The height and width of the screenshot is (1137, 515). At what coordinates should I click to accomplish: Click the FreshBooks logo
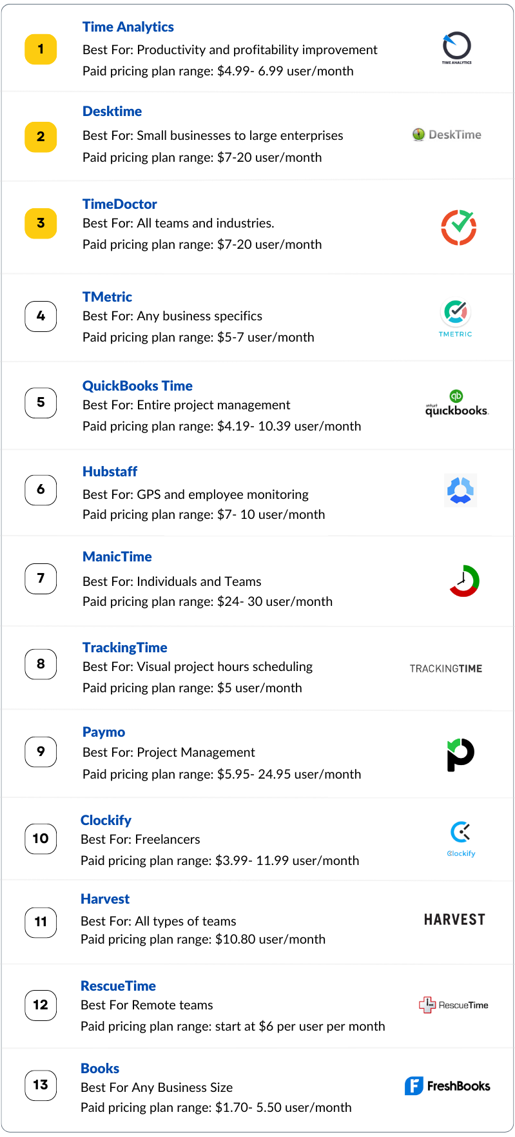[447, 1086]
